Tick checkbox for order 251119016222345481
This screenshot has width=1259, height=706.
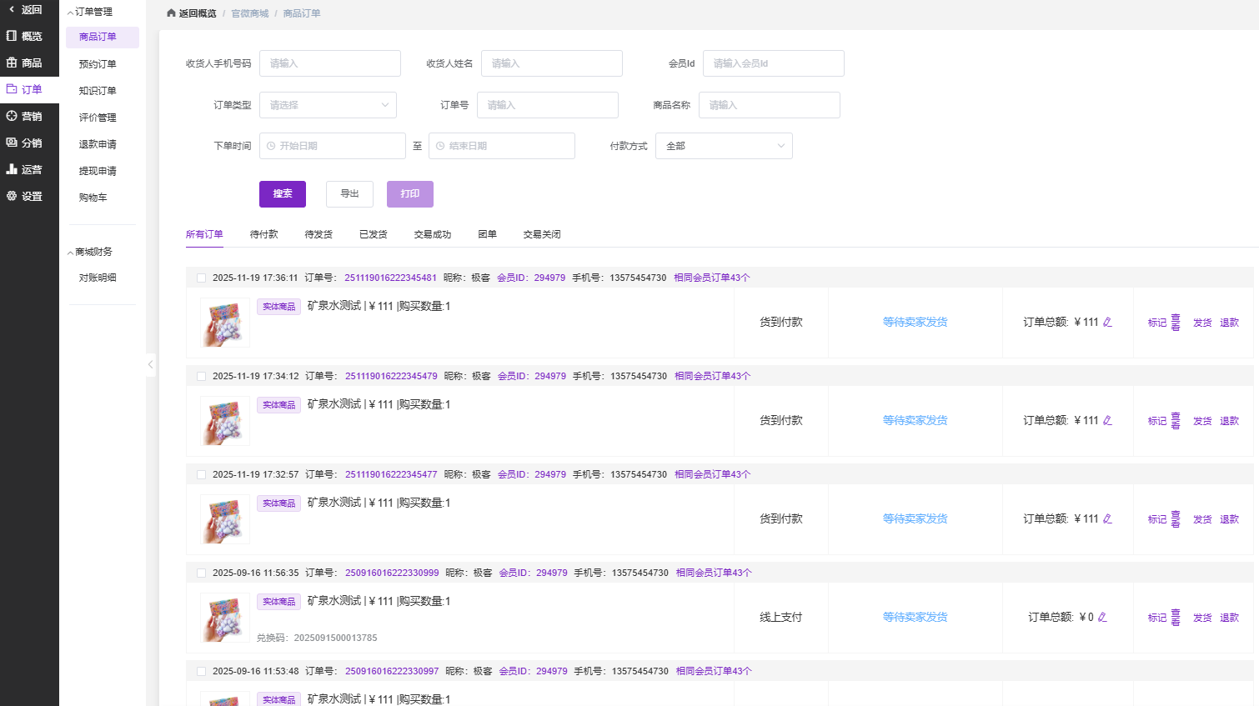(201, 278)
